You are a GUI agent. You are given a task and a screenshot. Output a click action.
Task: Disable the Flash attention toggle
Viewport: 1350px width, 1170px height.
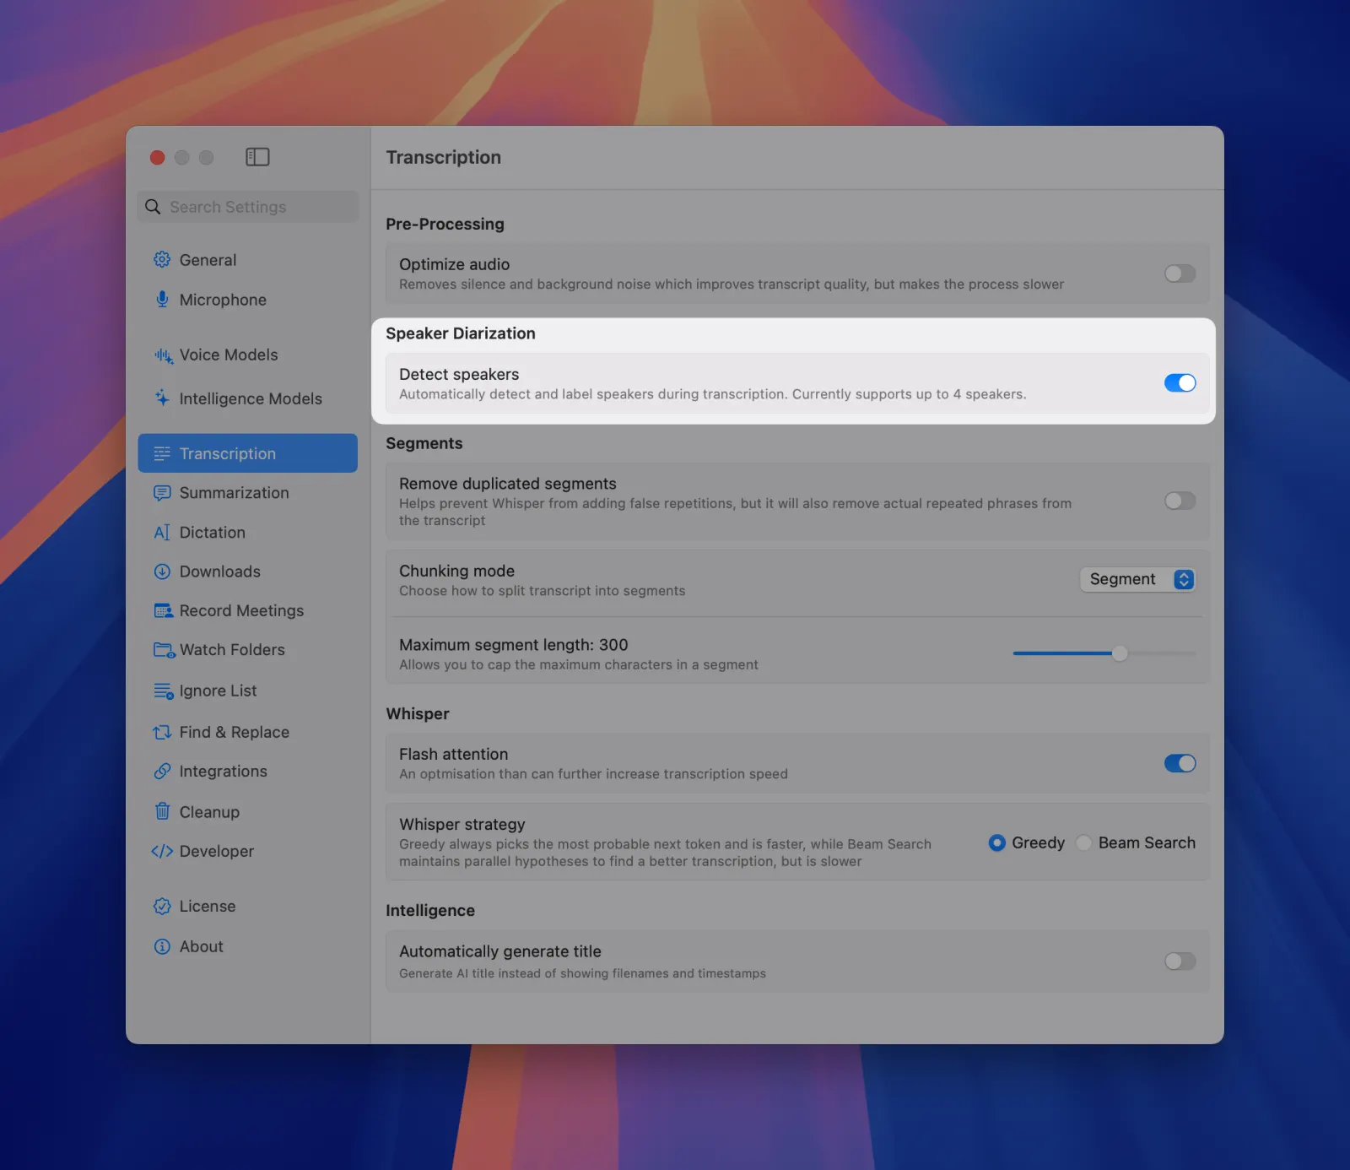(1180, 763)
